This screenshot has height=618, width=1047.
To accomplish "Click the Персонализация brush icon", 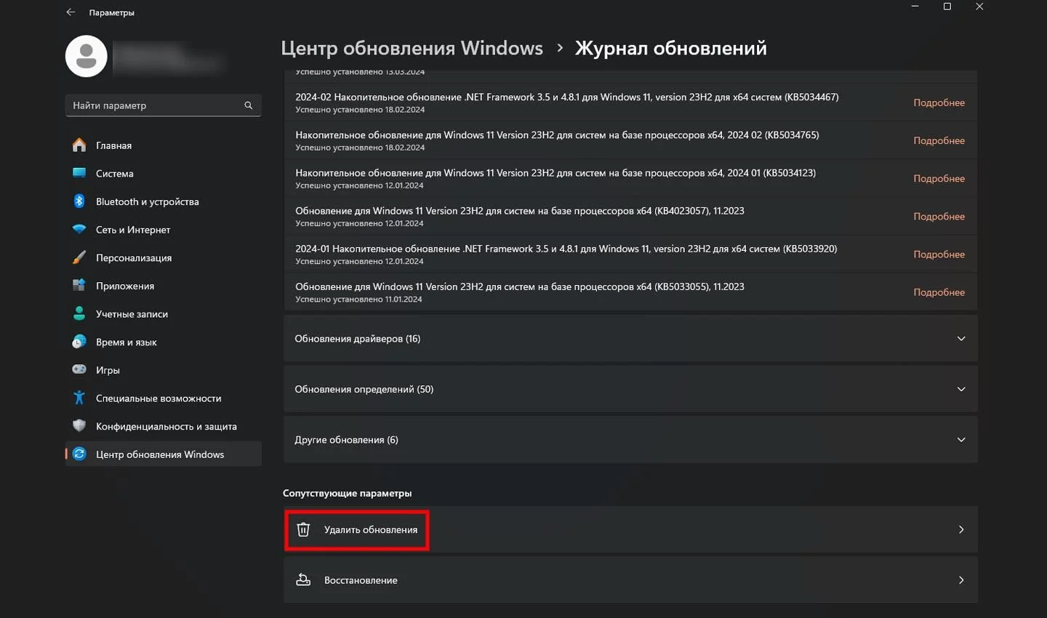I will pos(79,257).
